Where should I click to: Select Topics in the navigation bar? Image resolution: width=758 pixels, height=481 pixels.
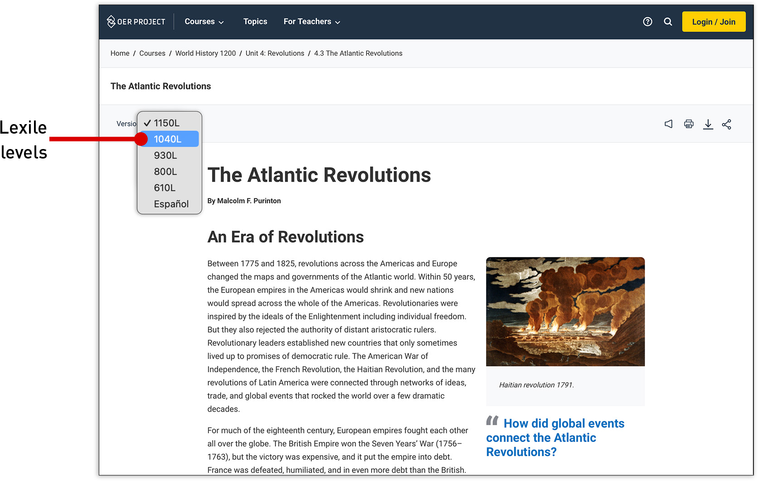pos(255,21)
